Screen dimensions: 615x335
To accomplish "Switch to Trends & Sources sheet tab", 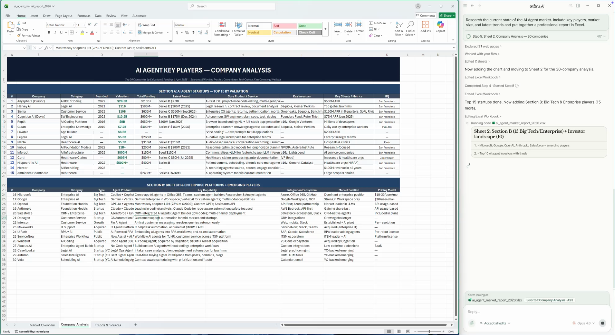I will (x=108, y=325).
